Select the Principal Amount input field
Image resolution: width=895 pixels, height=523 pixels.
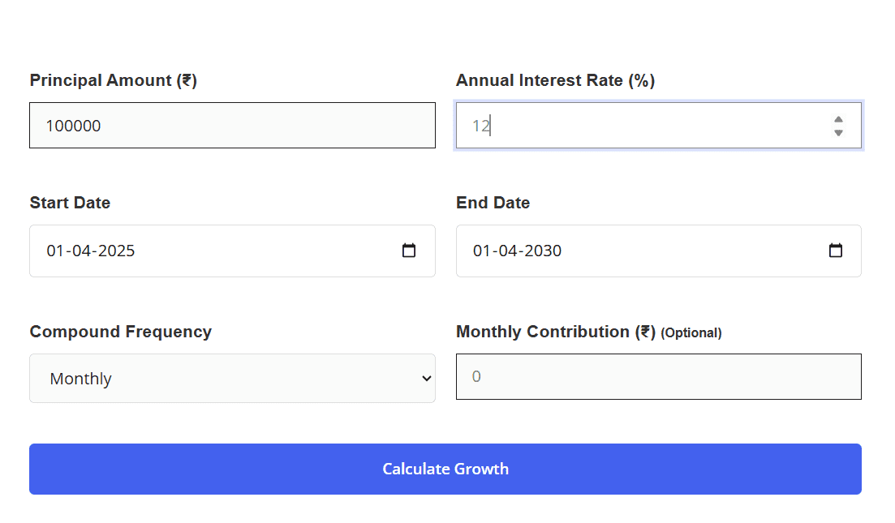tap(232, 125)
